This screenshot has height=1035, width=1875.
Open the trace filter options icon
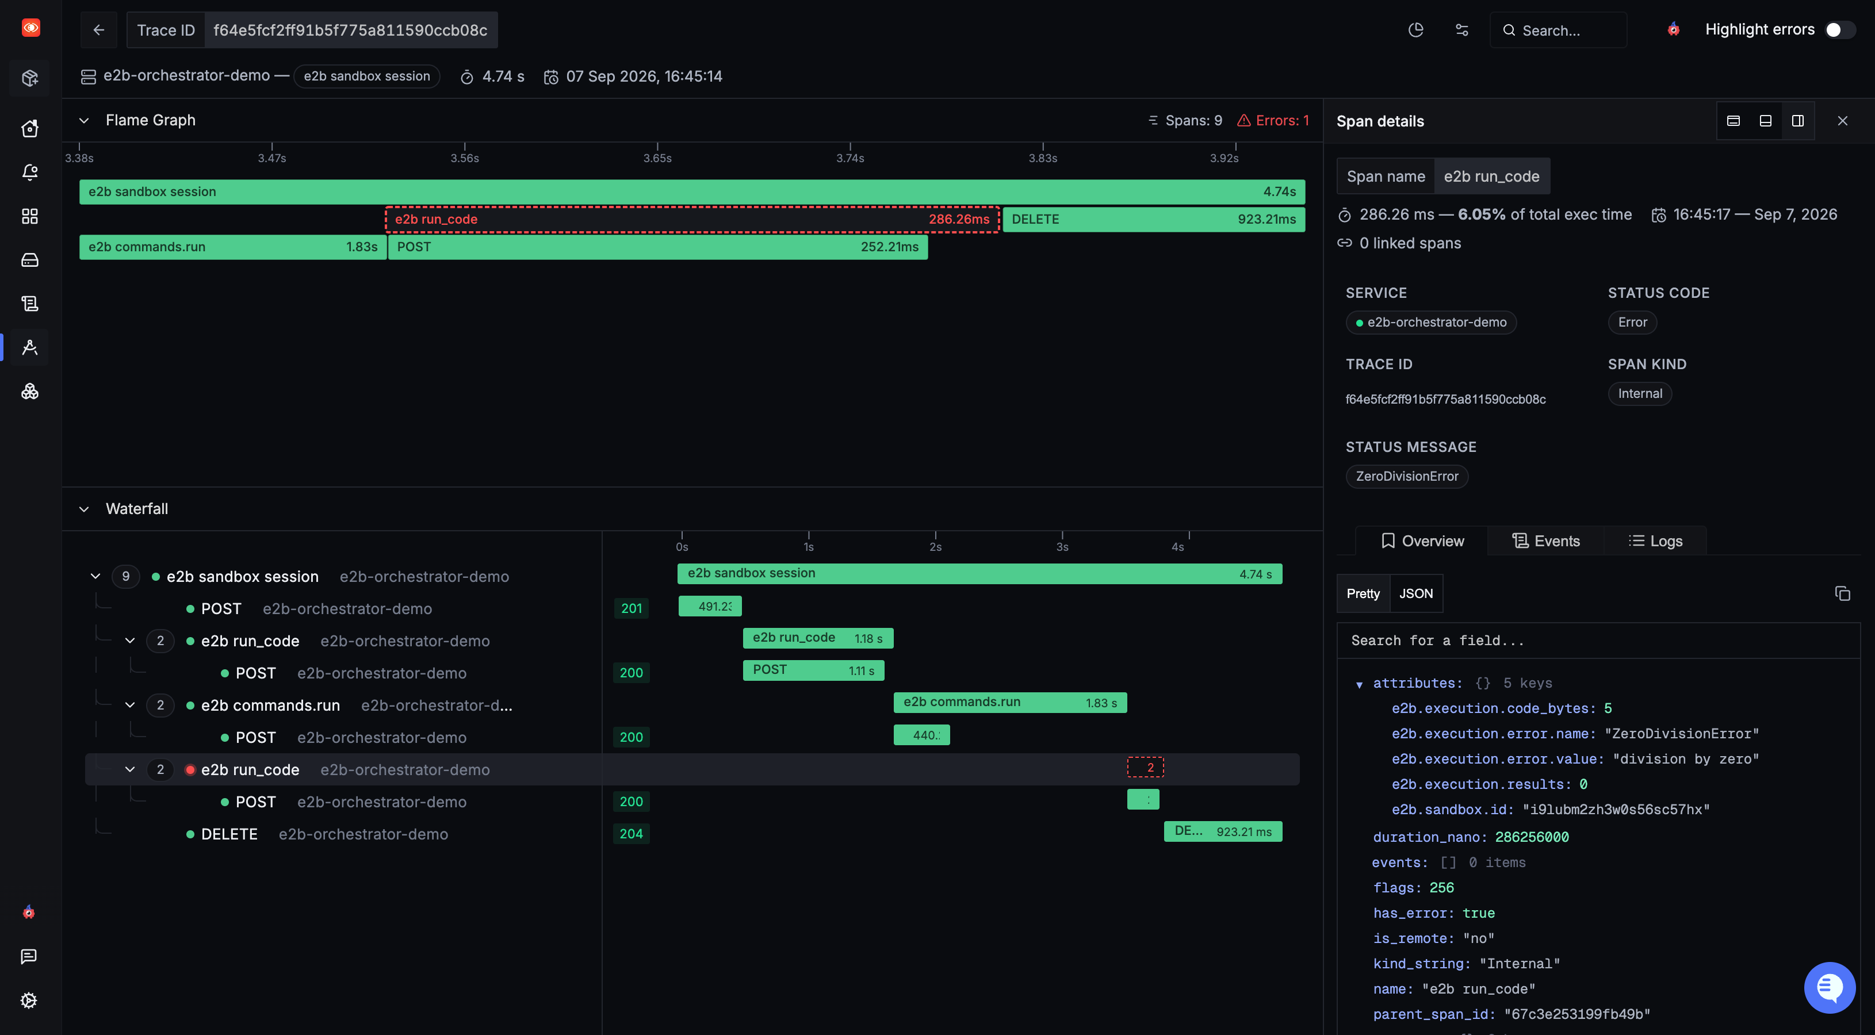pyautogui.click(x=1461, y=30)
